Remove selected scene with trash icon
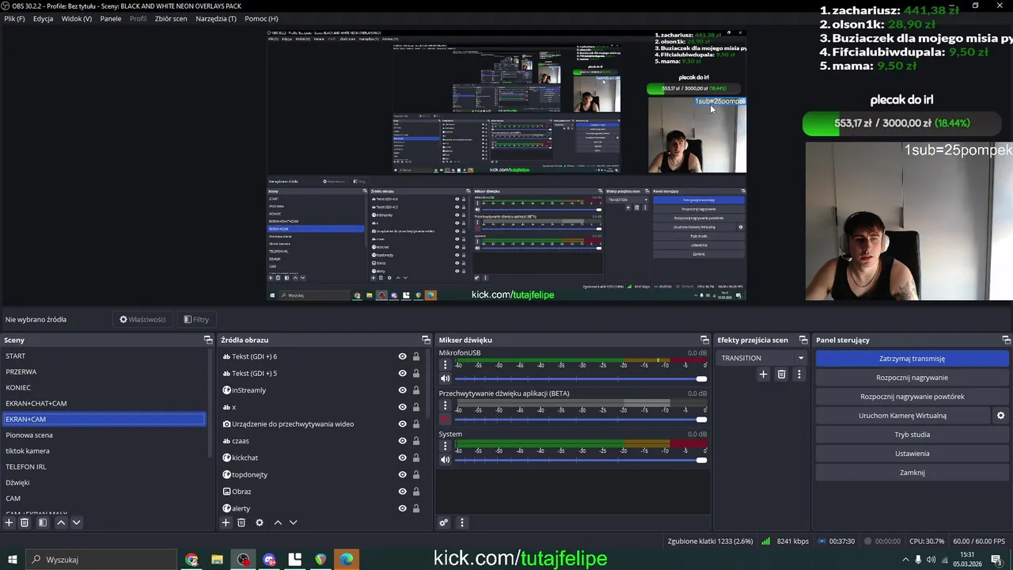Screen dimensions: 1013x570 coord(25,522)
